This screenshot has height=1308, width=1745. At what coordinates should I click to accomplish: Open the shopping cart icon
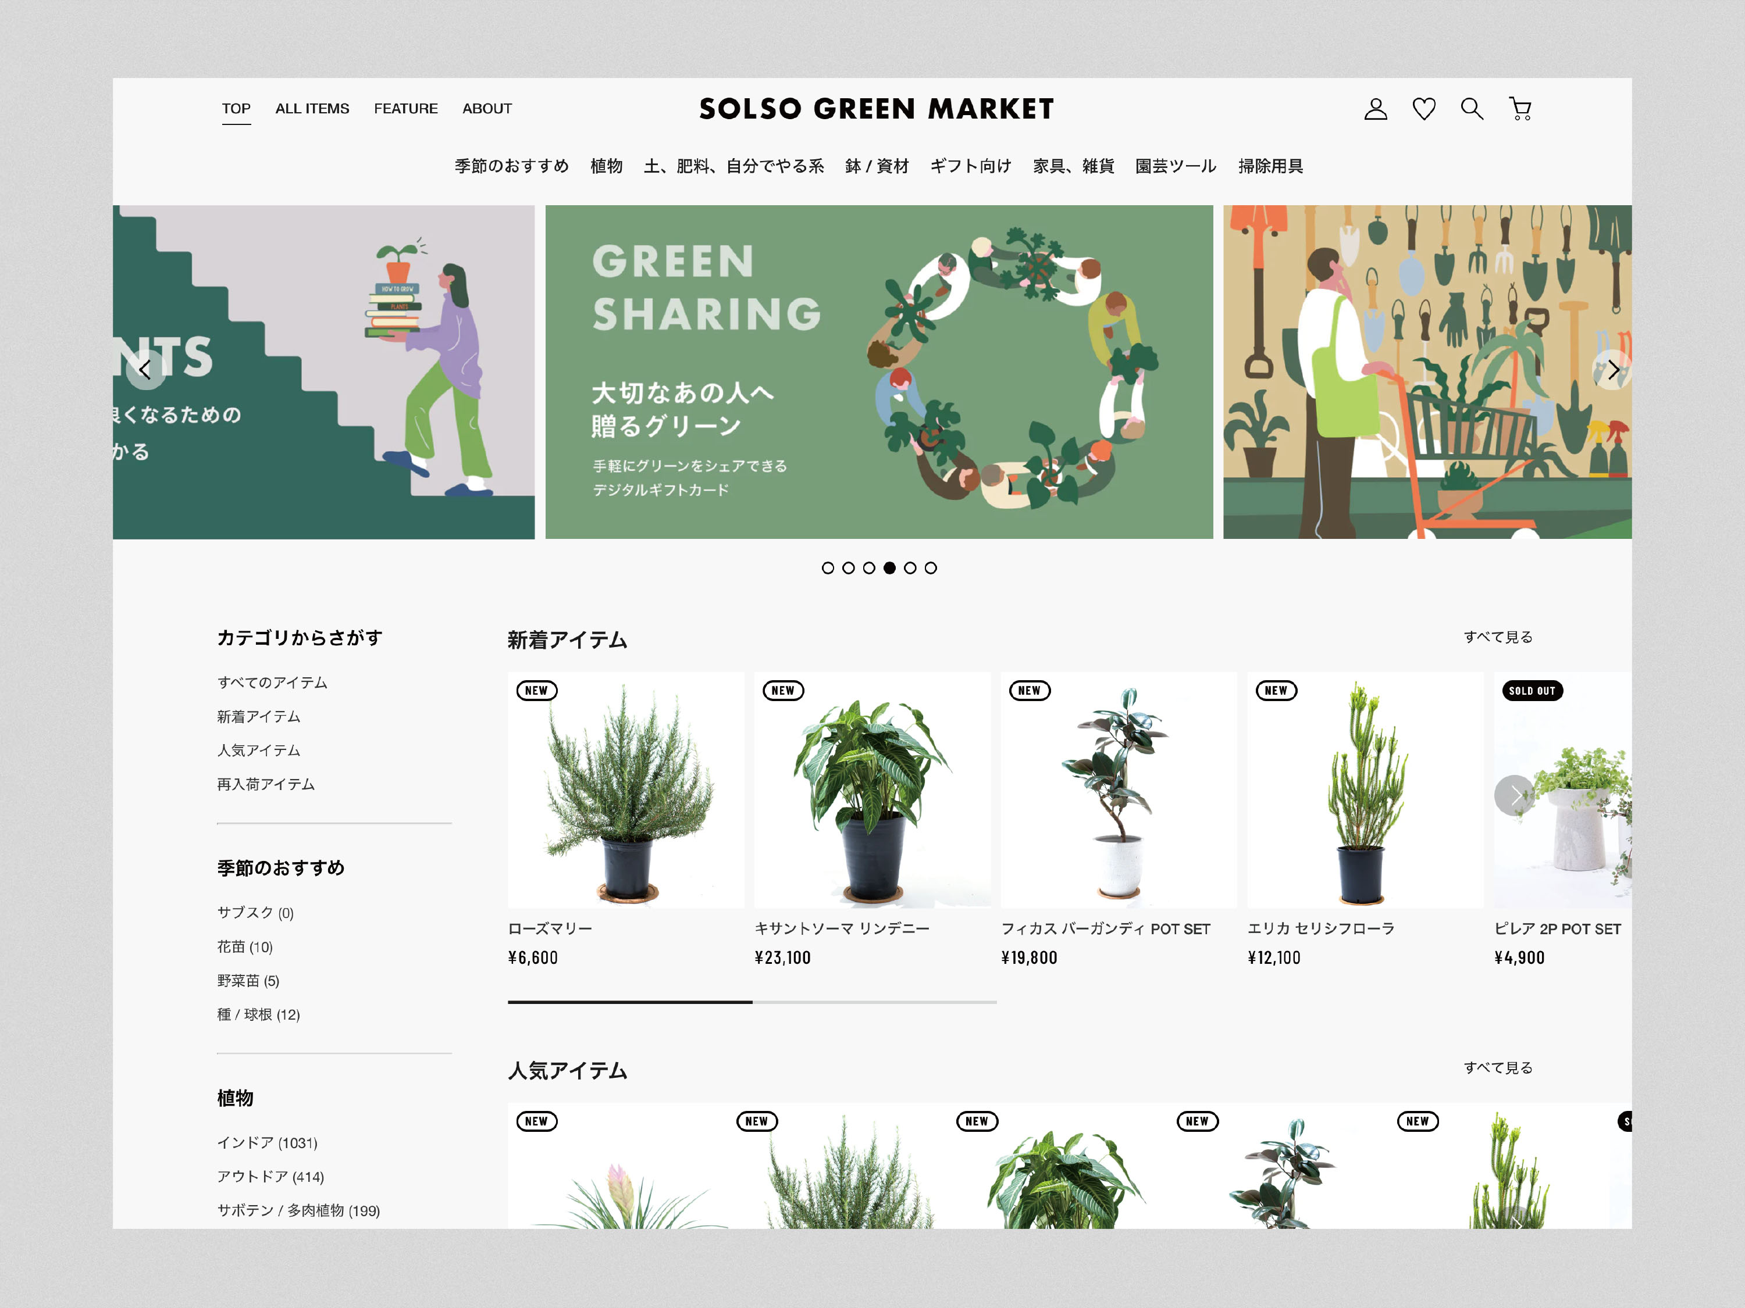[x=1520, y=109]
